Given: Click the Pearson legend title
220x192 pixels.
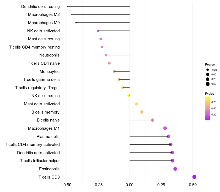Looking at the screenshot, I should [x=211, y=64].
